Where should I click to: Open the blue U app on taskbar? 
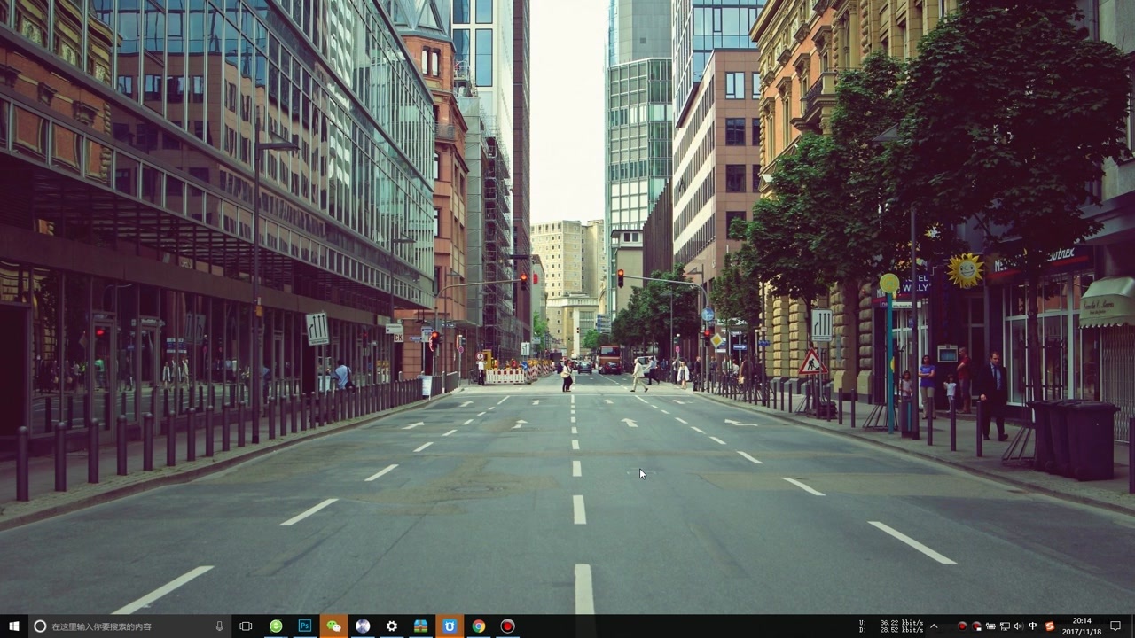450,626
